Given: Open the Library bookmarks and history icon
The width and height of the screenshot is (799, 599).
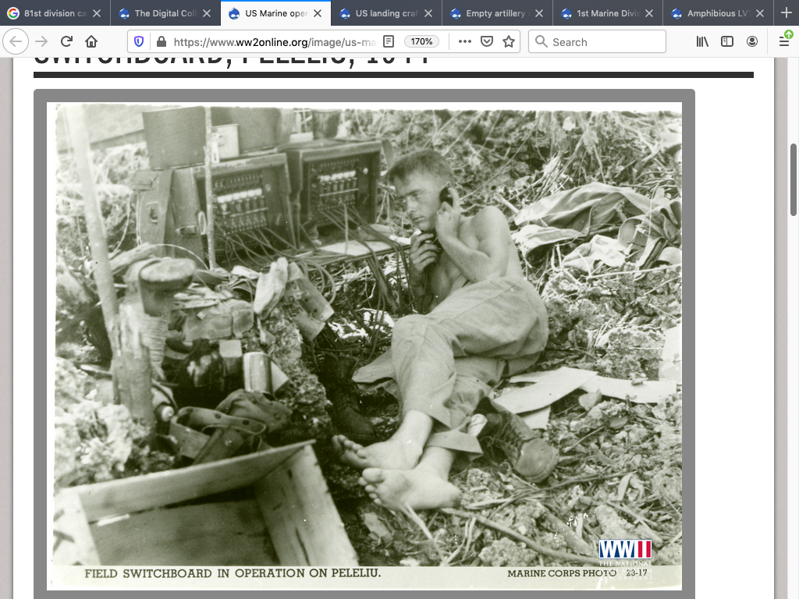Looking at the screenshot, I should 702,42.
